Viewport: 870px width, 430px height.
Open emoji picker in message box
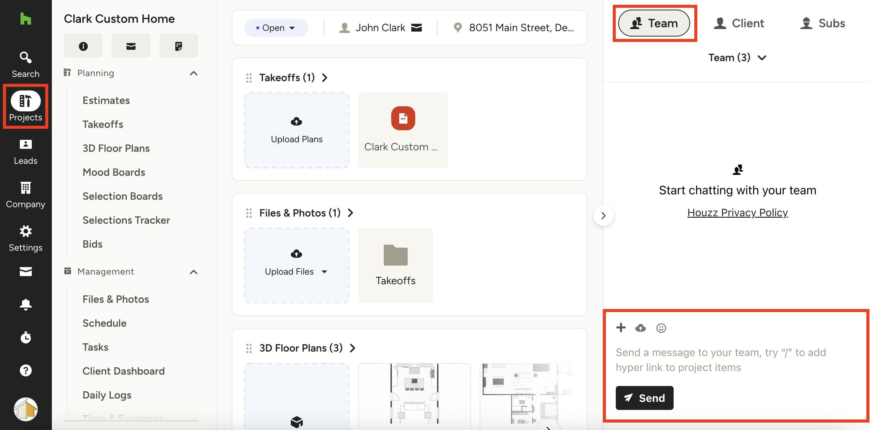coord(661,328)
